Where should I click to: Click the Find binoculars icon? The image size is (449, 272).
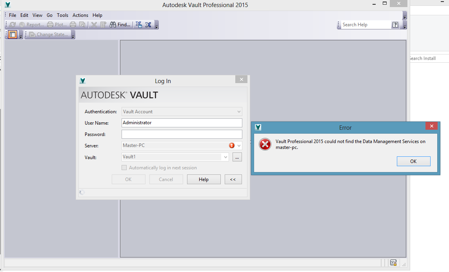click(x=114, y=25)
